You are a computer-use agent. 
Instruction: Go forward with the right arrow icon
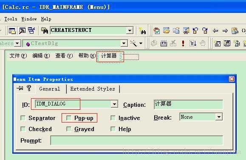pos(225,31)
